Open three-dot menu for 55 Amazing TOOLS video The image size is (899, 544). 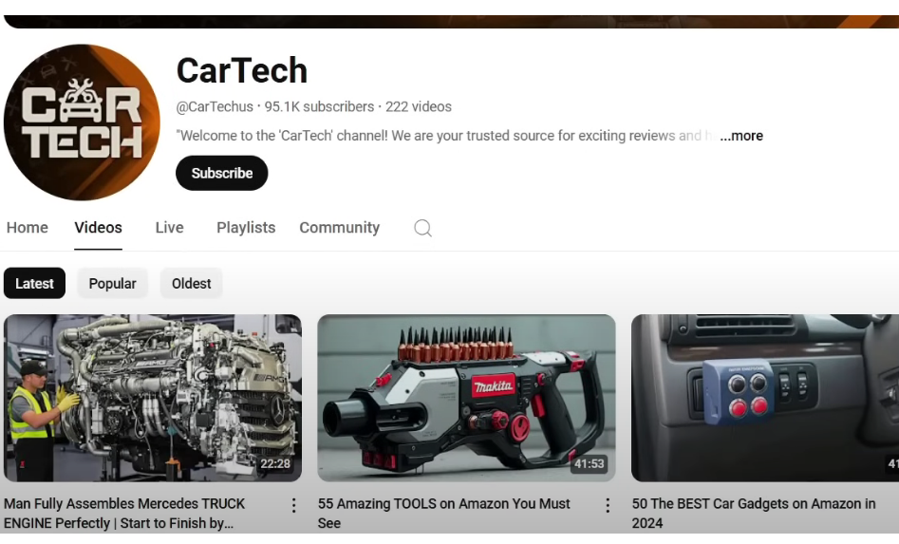[608, 505]
